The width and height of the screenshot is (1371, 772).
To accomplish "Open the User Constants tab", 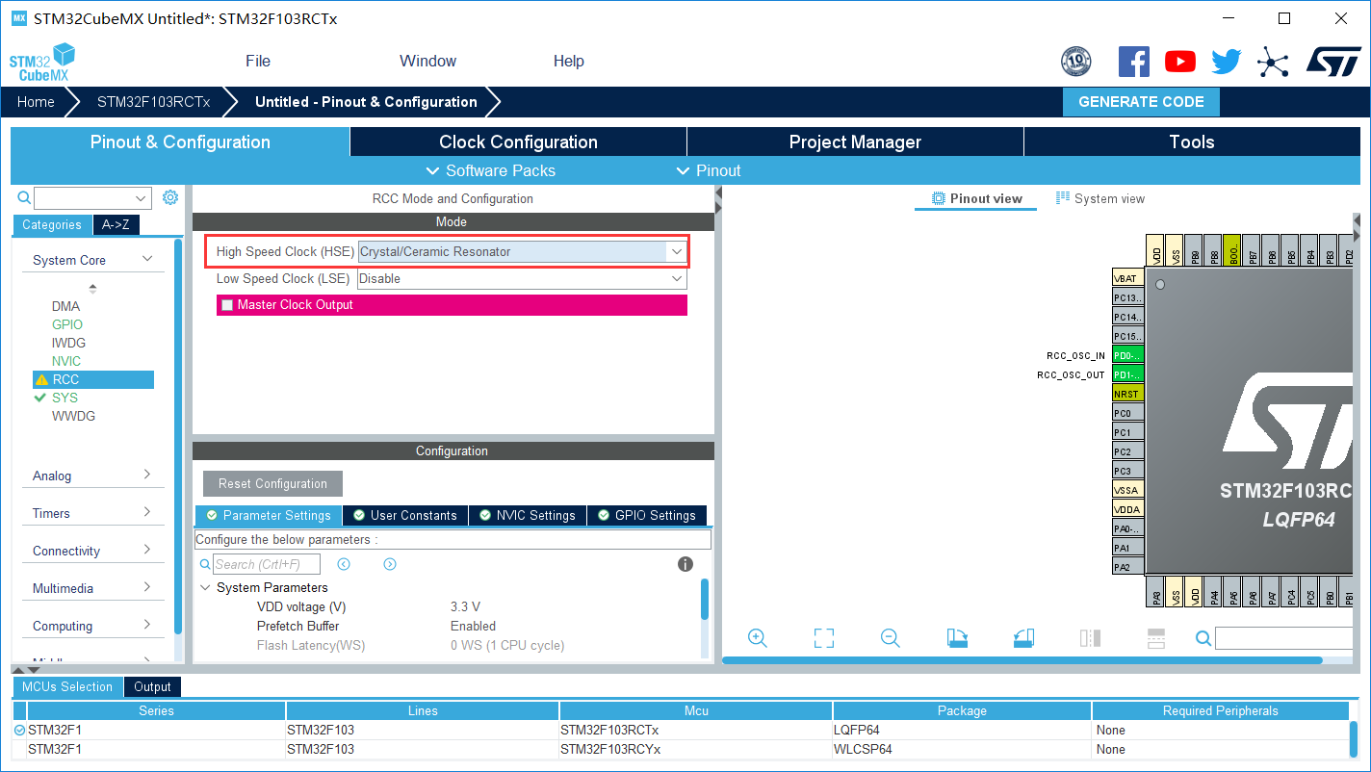I will pyautogui.click(x=405, y=515).
